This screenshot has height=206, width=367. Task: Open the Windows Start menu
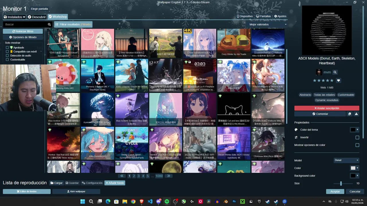pos(83,201)
